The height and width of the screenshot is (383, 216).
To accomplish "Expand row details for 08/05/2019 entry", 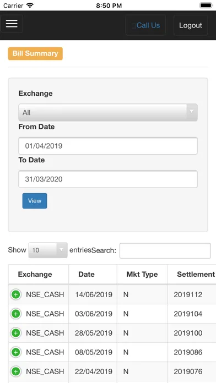I will [x=16, y=352].
